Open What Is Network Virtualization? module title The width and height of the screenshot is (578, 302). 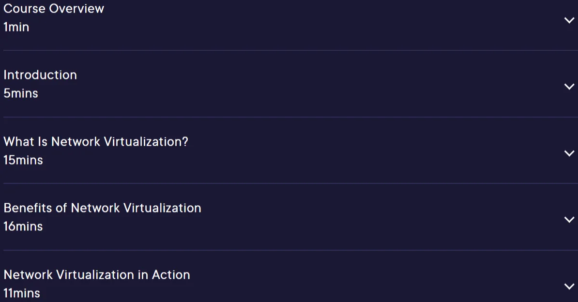(96, 142)
